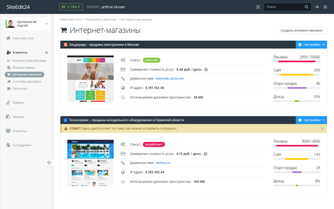Dismiss the СОВЕТ warning banner
This screenshot has height=209, width=334.
pyautogui.click(x=323, y=129)
